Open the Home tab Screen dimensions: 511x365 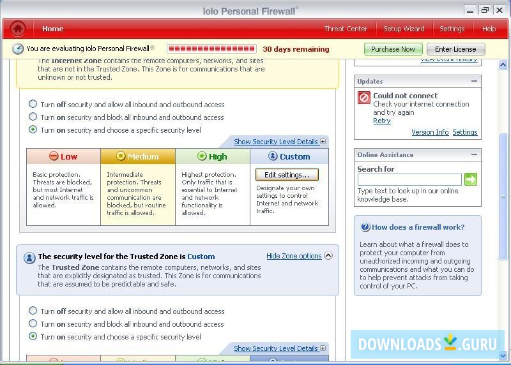coord(53,29)
